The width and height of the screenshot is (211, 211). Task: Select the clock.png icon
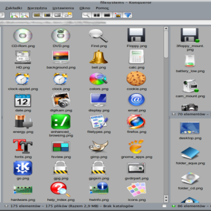[x=61, y=79]
